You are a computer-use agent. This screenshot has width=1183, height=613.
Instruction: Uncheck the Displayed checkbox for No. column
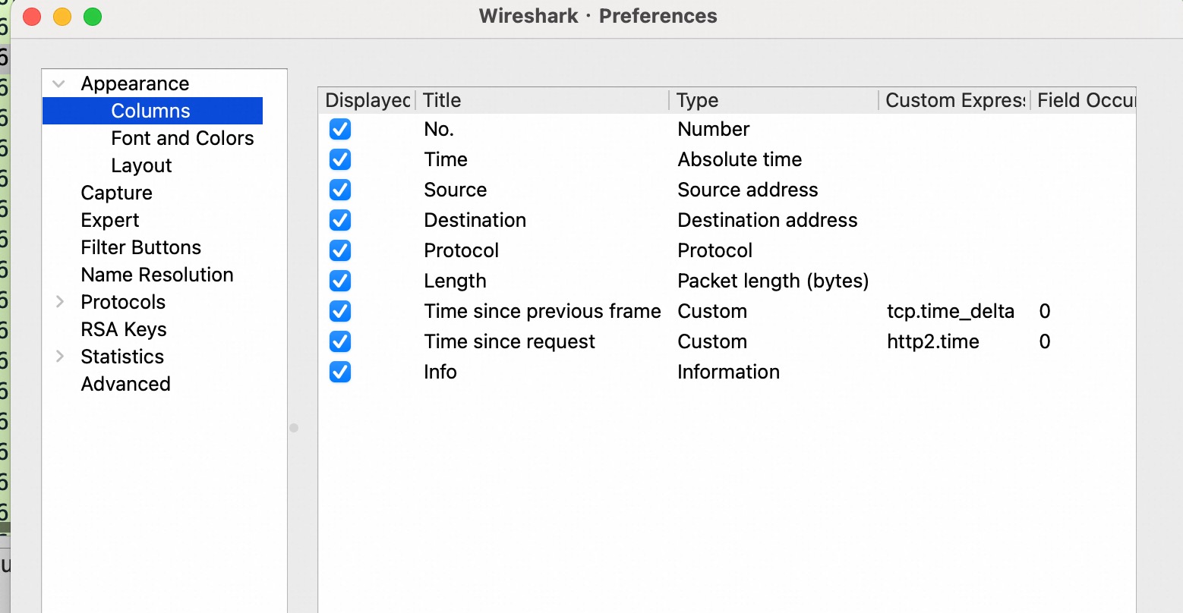tap(339, 129)
